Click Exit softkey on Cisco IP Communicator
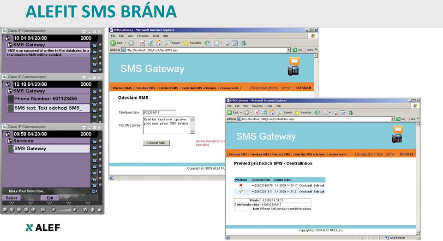The width and height of the screenshot is (443, 241). point(50,198)
